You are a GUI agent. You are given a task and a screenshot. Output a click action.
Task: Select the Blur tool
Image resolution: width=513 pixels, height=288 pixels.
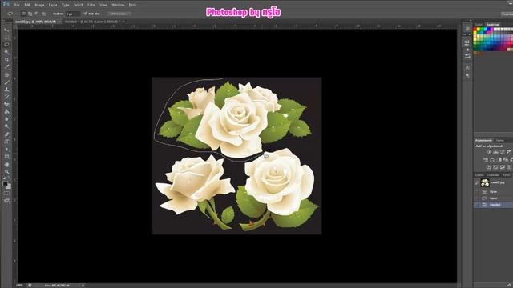[6, 119]
